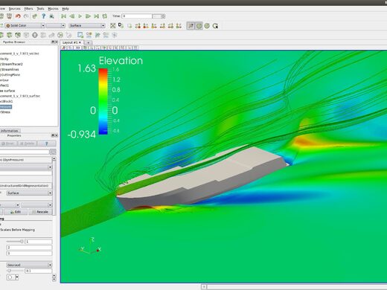
Task: Open the Gouraud interpolation dropdown
Action: [29, 265]
